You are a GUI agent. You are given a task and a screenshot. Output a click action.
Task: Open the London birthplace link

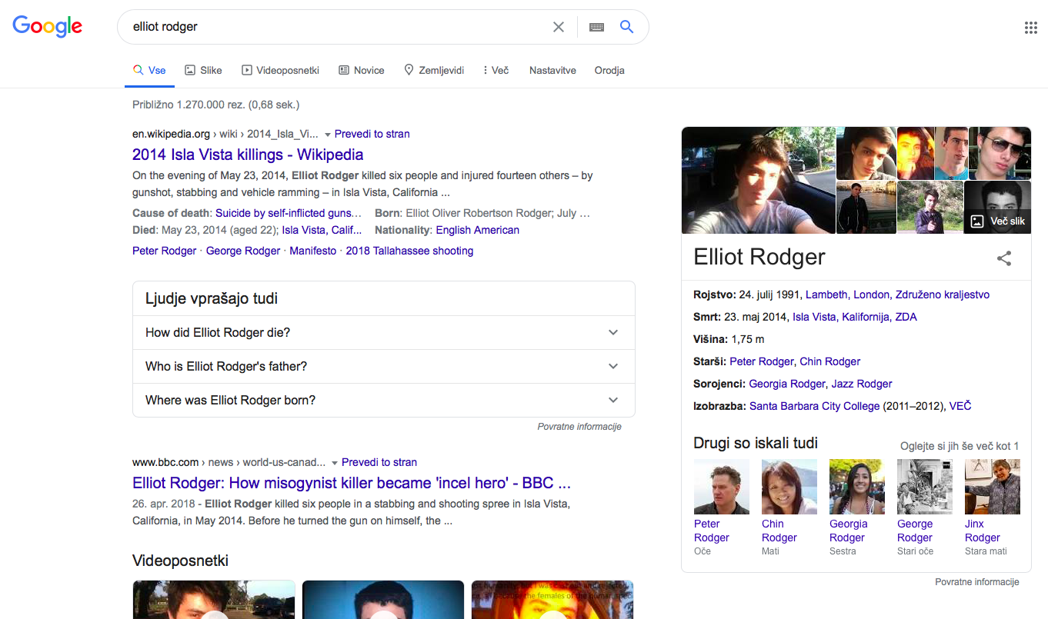(x=872, y=295)
